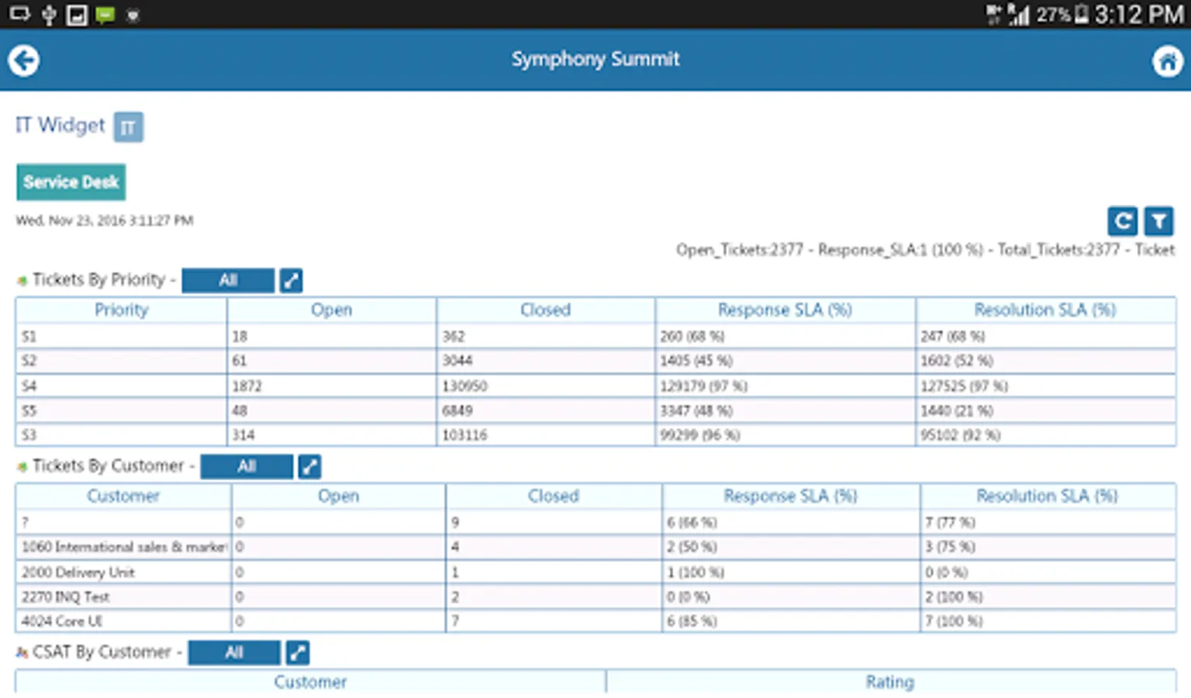
Task: Open the All dropdown for Tickets By Priority
Action: [228, 280]
